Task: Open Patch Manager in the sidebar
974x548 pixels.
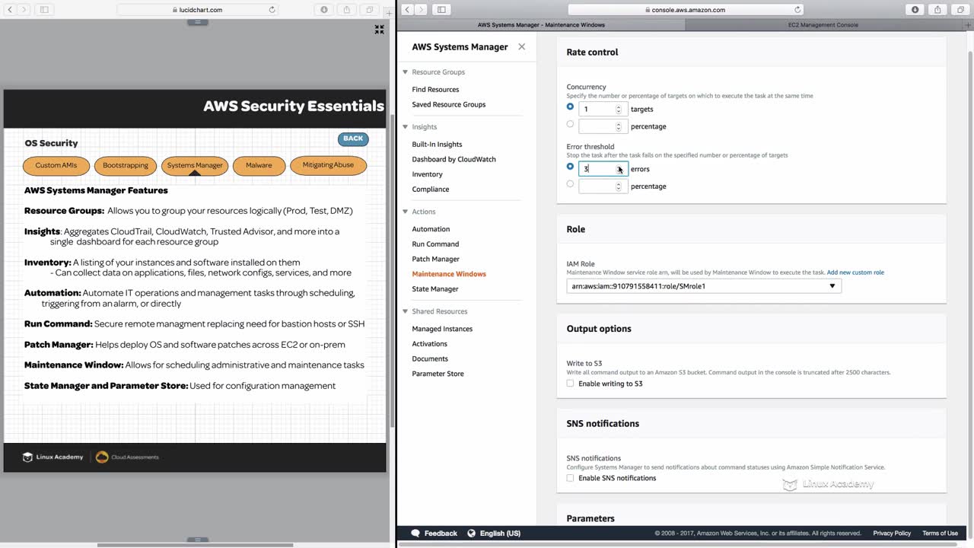Action: pos(435,259)
